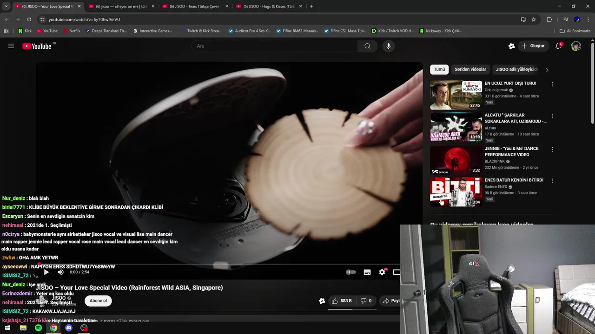
Task: Open the Windows Start menu
Action: (x=7, y=328)
